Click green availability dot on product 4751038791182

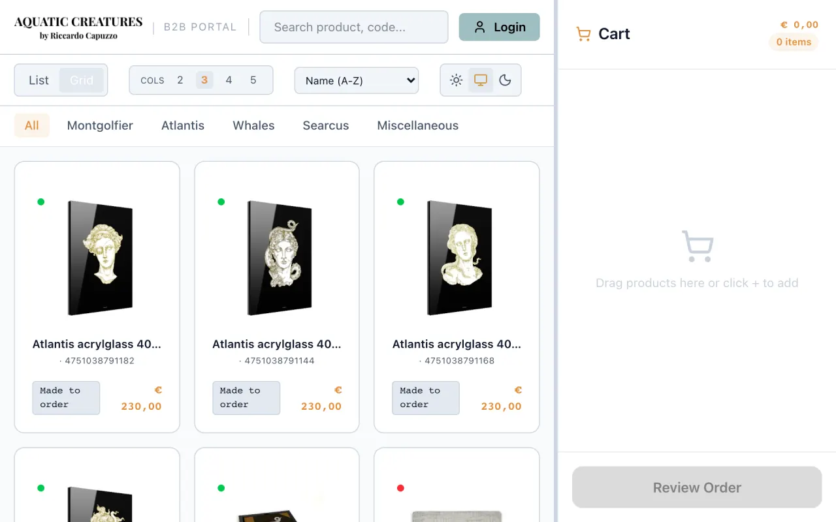(41, 202)
